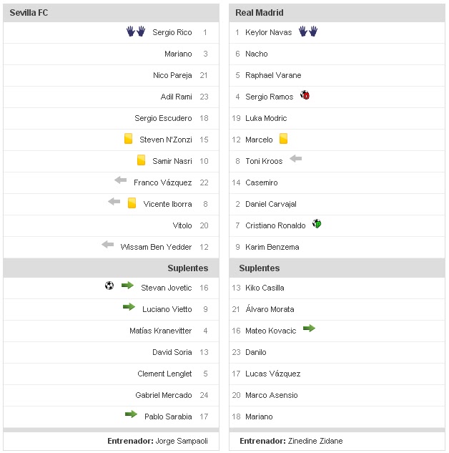449x453 pixels.
Task: Click grey arrow beside Wissam Ben Yedder
Action: point(108,245)
